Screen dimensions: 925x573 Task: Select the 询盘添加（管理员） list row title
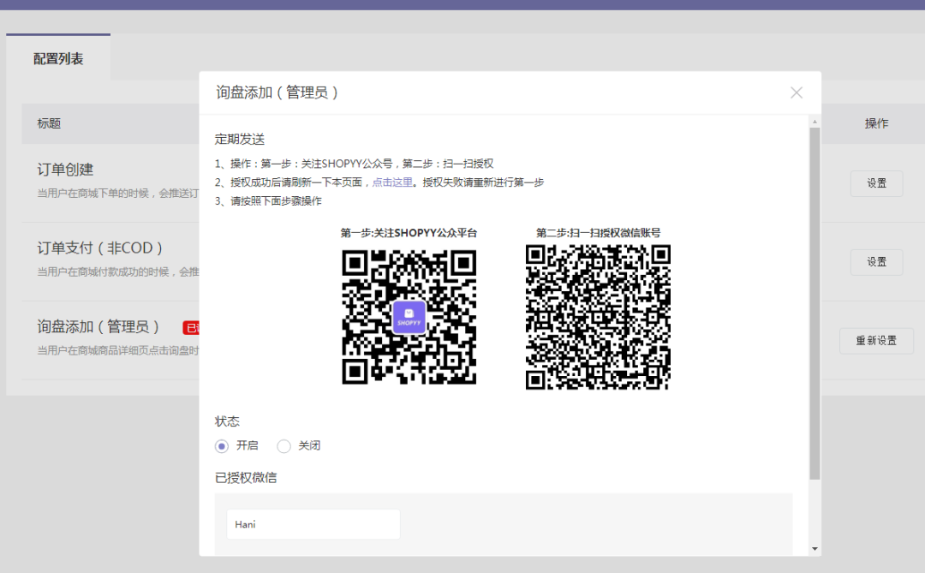pyautogui.click(x=98, y=327)
